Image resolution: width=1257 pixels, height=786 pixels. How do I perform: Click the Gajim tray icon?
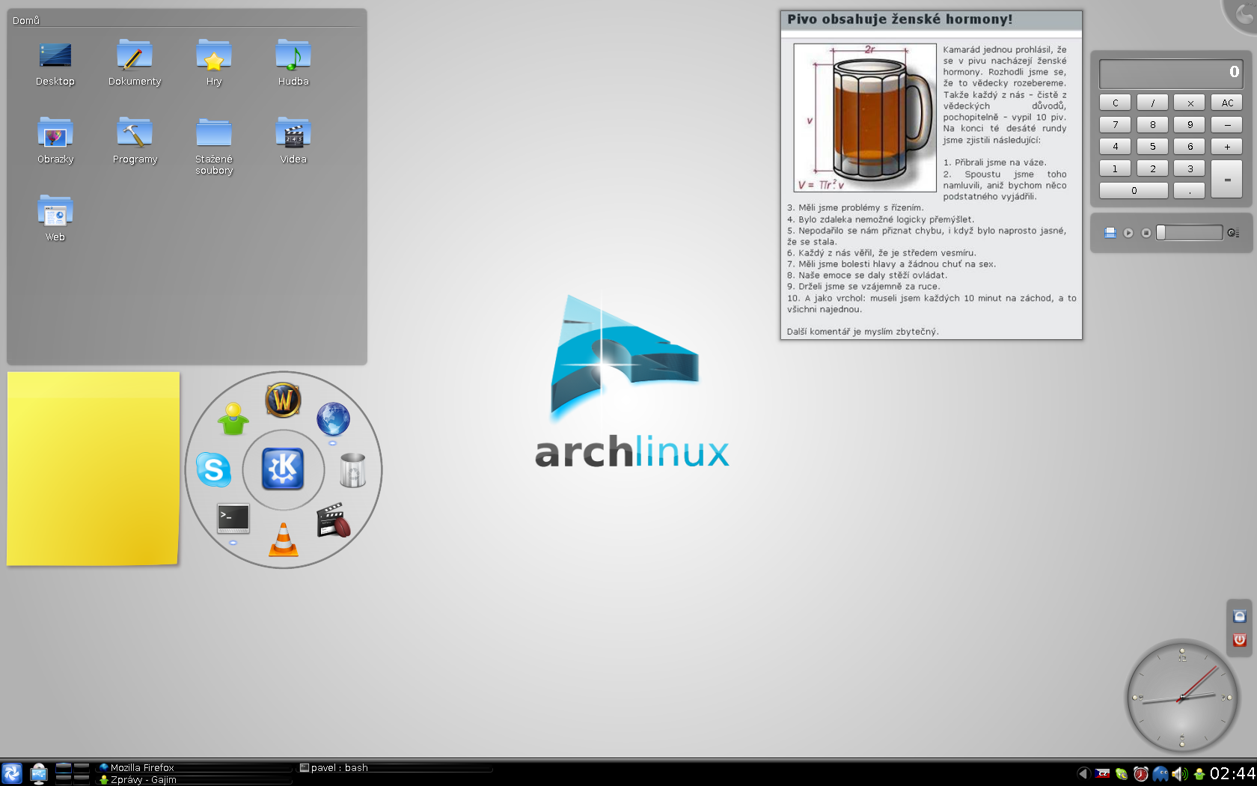1199,774
